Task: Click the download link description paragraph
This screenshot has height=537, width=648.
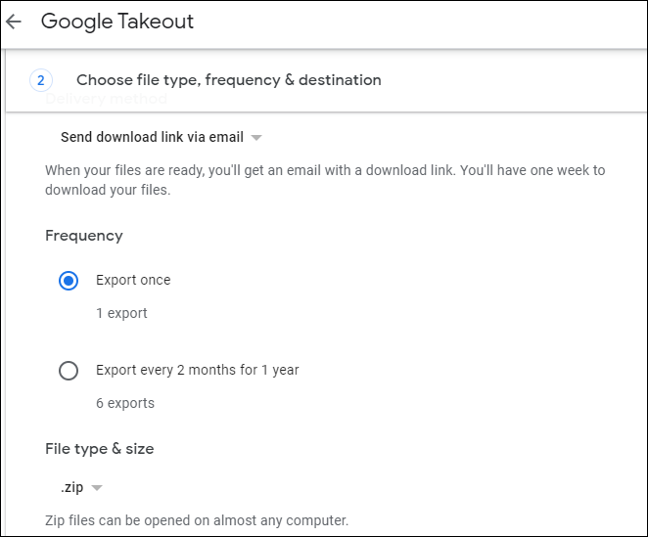Action: tap(325, 180)
